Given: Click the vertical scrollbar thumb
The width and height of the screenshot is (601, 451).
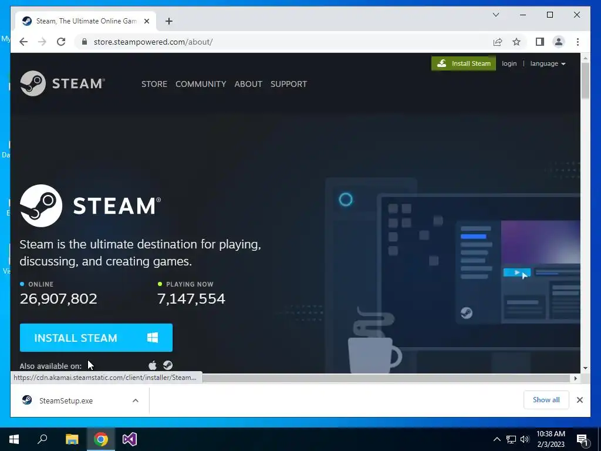Looking at the screenshot, I should coord(585,80).
